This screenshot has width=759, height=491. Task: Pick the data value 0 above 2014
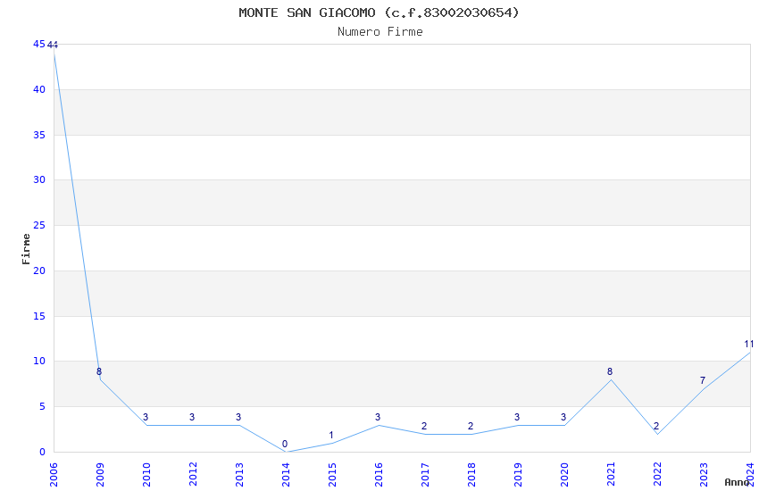coord(285,444)
